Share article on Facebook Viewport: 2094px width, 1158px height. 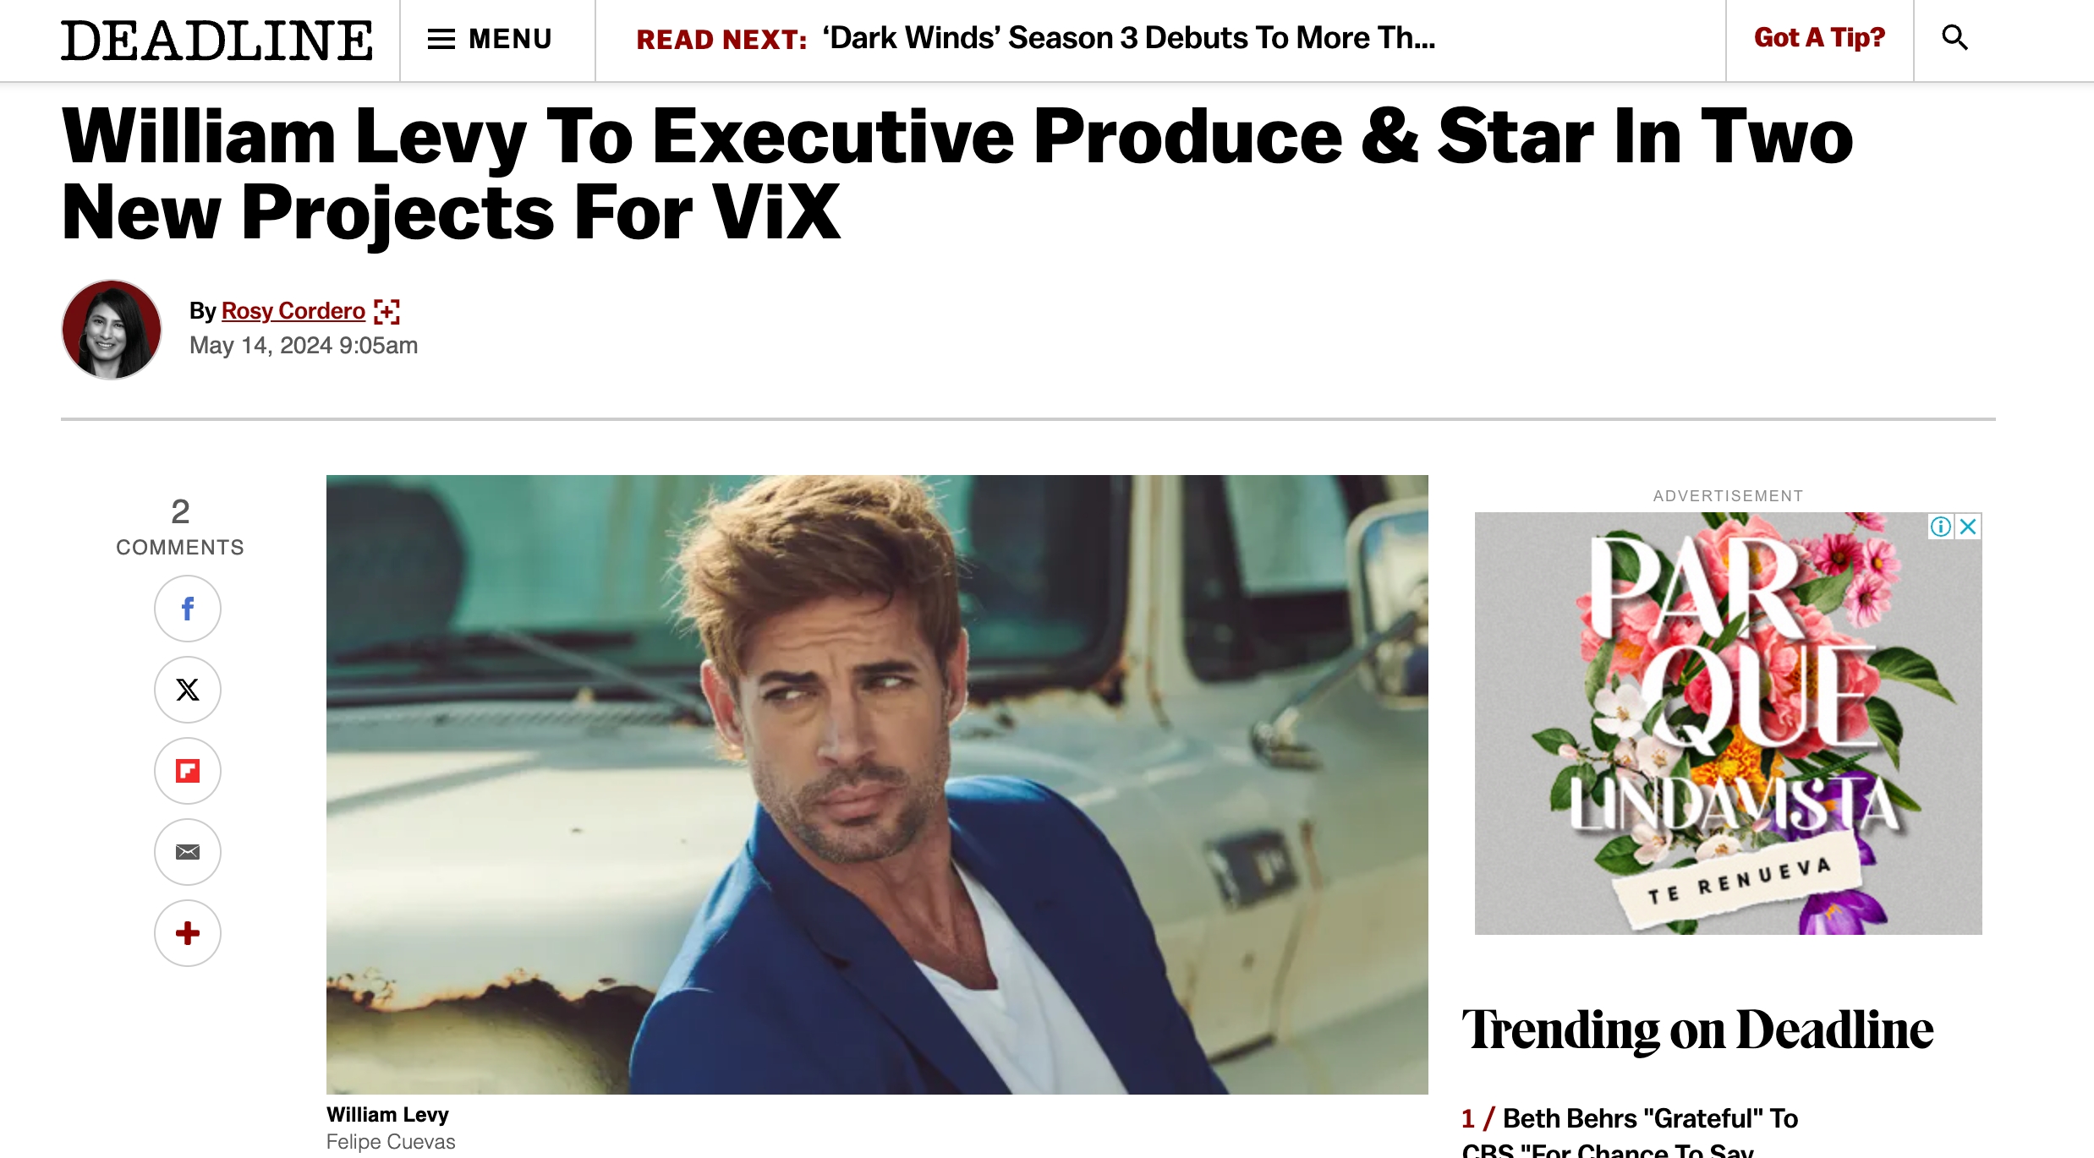[x=187, y=609]
